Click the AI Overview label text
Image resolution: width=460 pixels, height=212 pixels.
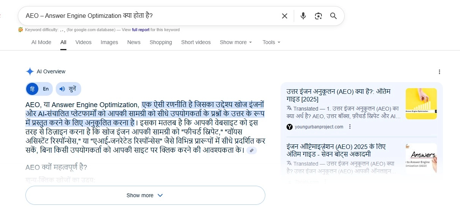(x=51, y=71)
